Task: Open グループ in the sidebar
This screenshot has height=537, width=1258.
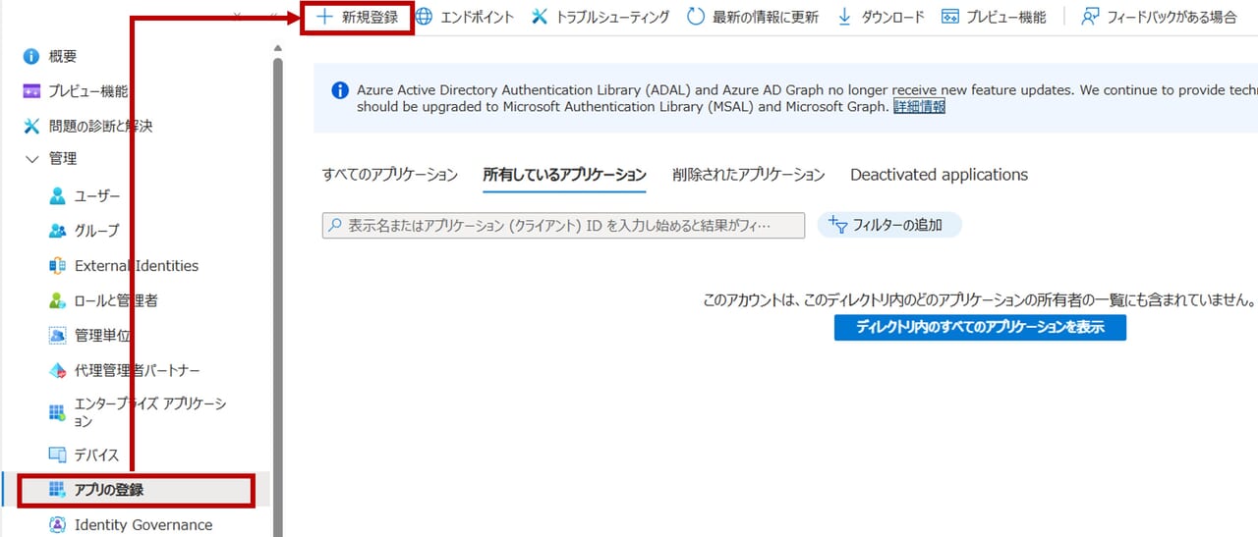Action: pos(96,230)
